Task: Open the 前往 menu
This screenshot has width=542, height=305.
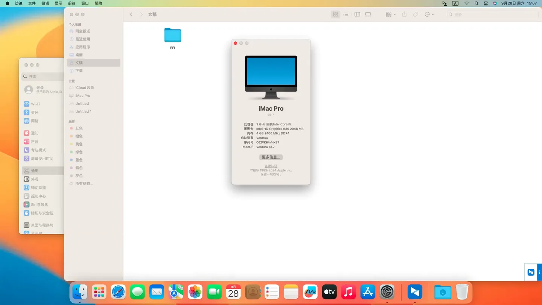Action: coord(72,3)
